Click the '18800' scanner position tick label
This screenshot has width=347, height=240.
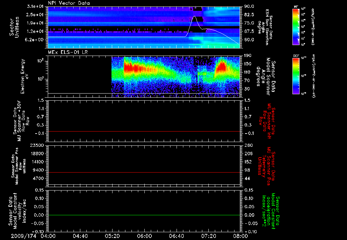[x=37, y=154]
